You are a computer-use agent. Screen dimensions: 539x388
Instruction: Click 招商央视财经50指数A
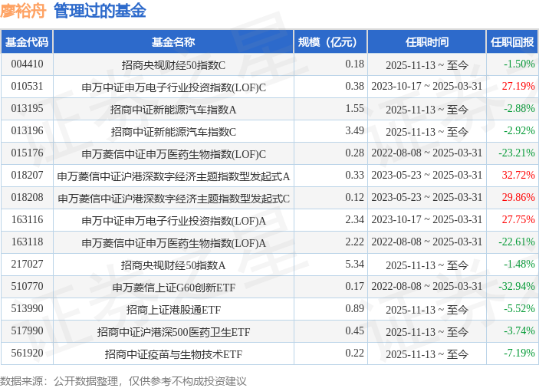pyautogui.click(x=173, y=265)
